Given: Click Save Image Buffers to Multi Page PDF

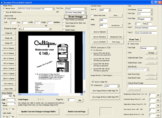Looking at the screenshot, I should point(105,97).
